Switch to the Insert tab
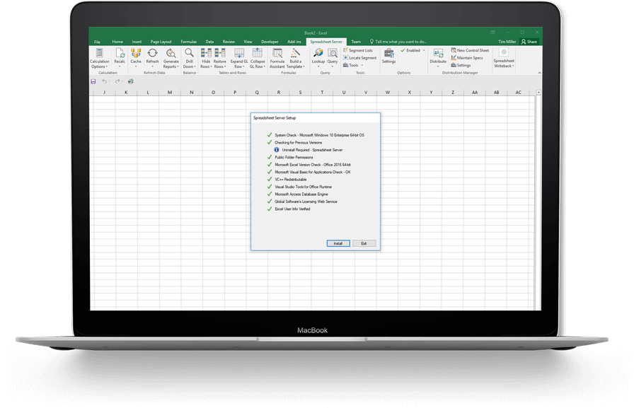This screenshot has height=408, width=634. 137,42
